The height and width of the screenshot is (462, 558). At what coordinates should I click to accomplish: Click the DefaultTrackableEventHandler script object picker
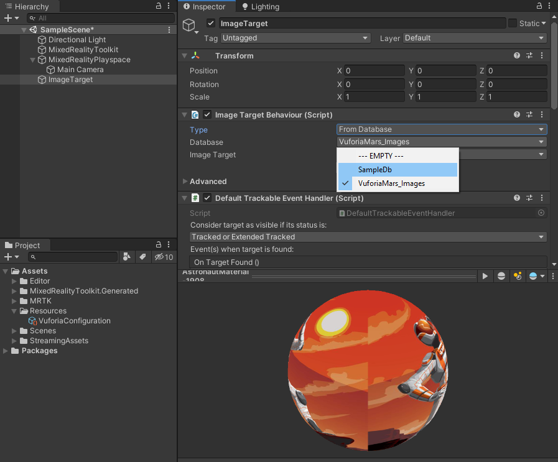pos(541,213)
